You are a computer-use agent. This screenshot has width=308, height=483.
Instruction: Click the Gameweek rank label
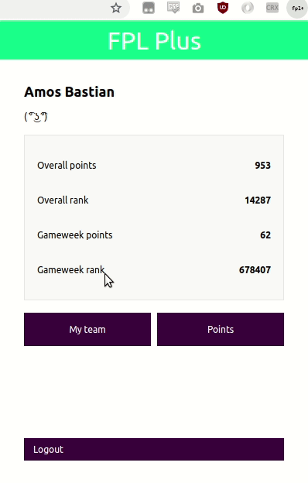tap(71, 270)
